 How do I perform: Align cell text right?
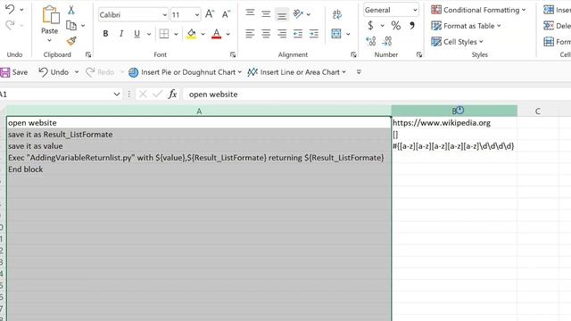point(282,34)
